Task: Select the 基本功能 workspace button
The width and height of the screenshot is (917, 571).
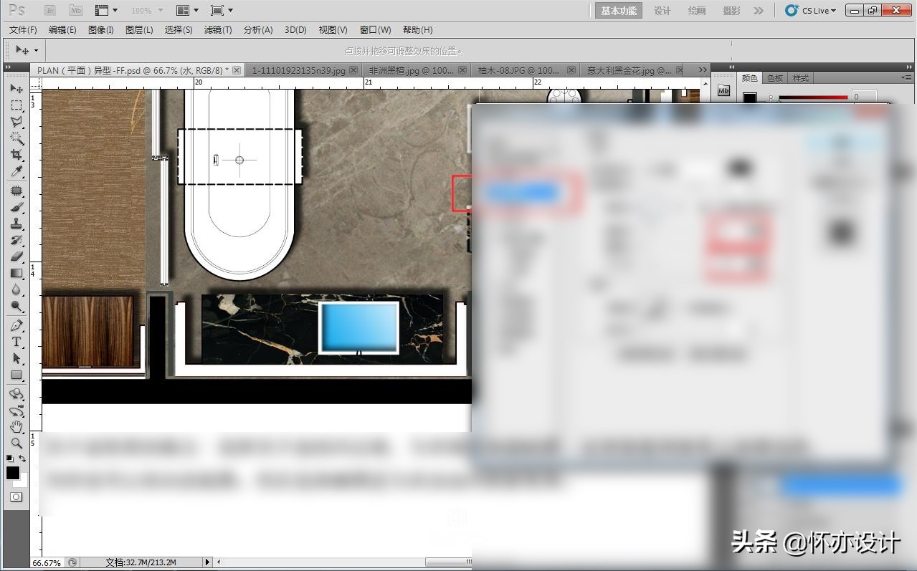Action: [x=618, y=11]
